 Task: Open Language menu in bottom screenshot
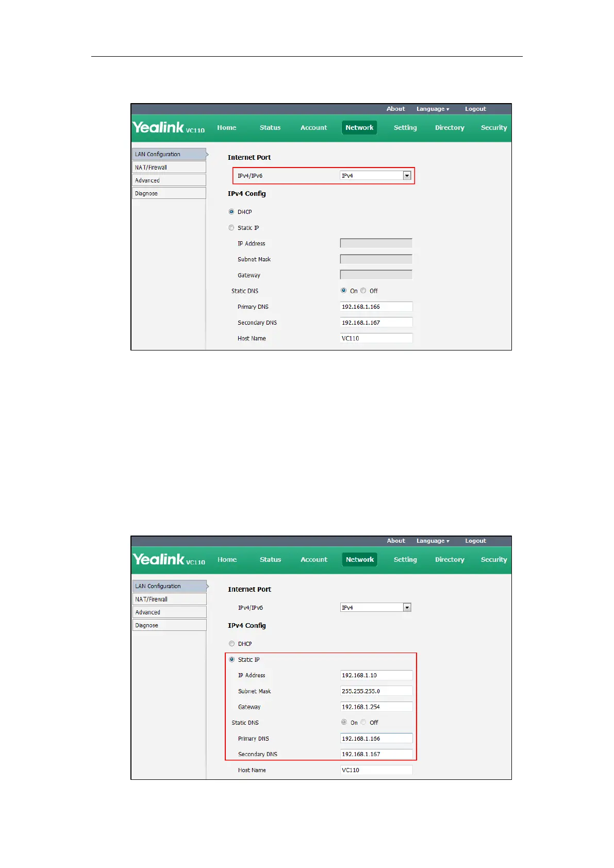pyautogui.click(x=433, y=541)
